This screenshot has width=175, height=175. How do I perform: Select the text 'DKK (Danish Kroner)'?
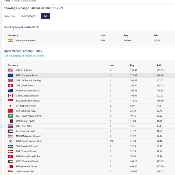pos(27,151)
